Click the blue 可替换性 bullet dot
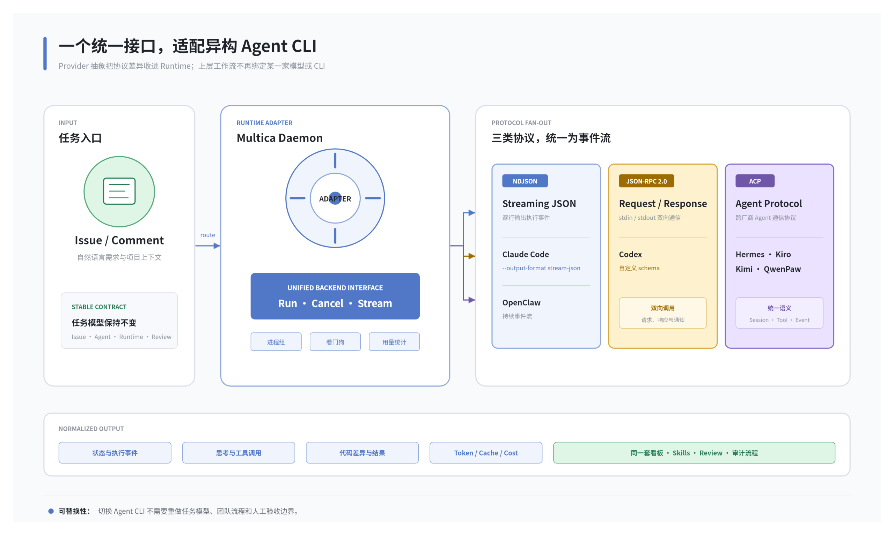 51,511
